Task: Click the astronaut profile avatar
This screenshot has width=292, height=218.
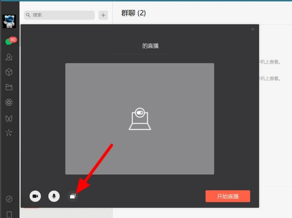Action: (x=9, y=21)
